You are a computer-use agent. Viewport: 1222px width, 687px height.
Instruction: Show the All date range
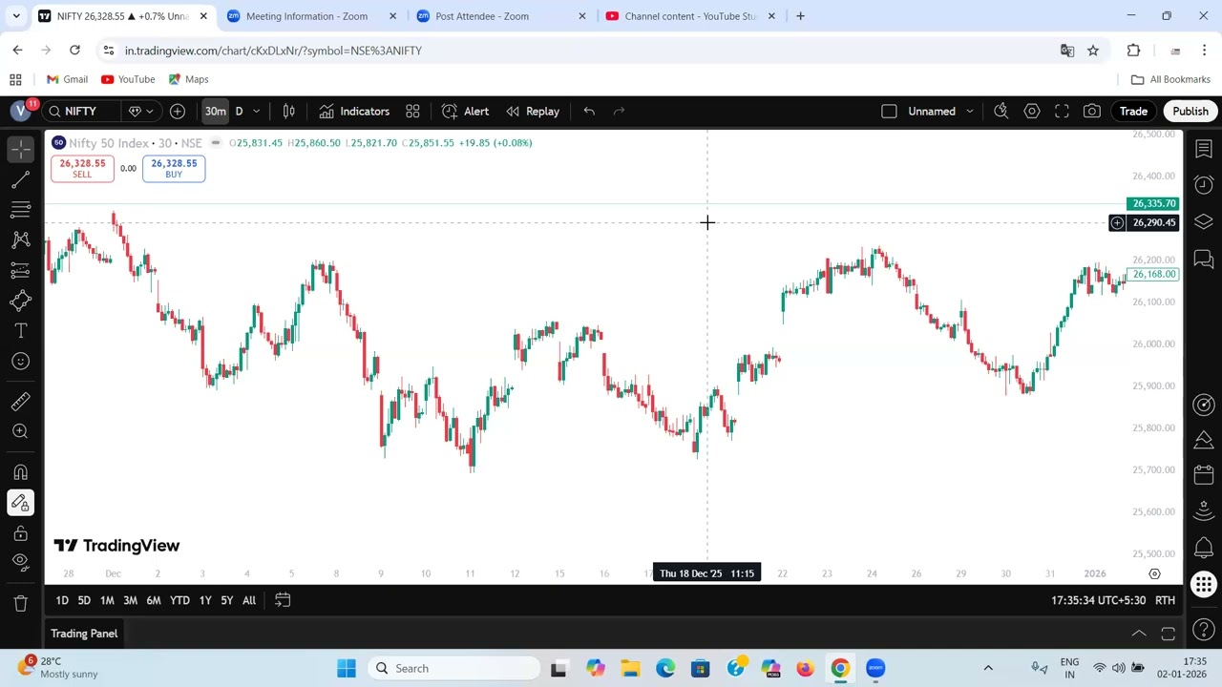(x=249, y=600)
